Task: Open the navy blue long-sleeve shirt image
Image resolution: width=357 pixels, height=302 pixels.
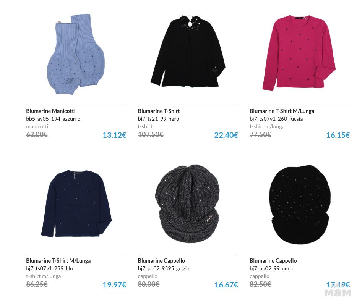Action: pyautogui.click(x=76, y=203)
